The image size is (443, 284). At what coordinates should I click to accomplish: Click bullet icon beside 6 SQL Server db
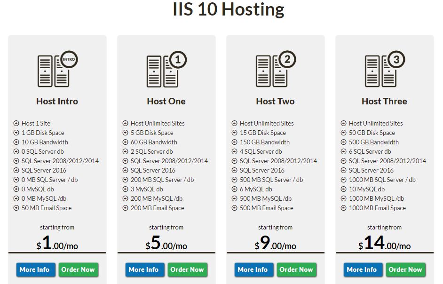(x=344, y=151)
